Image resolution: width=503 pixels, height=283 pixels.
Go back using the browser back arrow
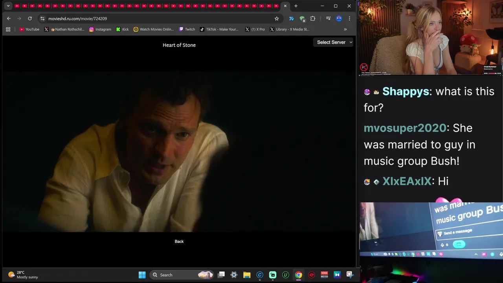9,18
